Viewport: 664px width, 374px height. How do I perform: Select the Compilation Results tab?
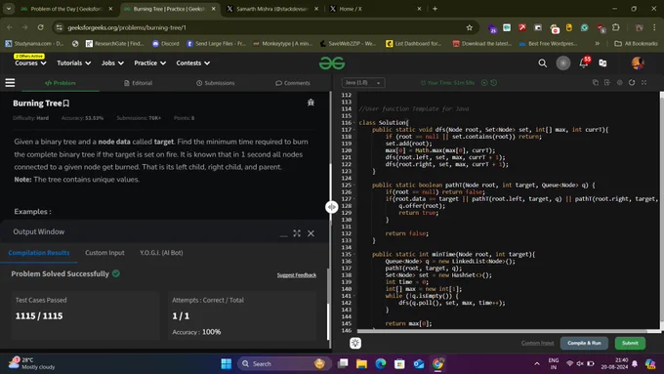(38, 253)
